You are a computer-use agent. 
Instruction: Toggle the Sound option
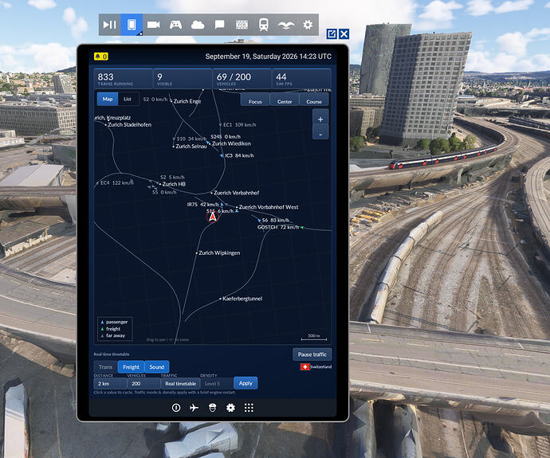(x=157, y=367)
